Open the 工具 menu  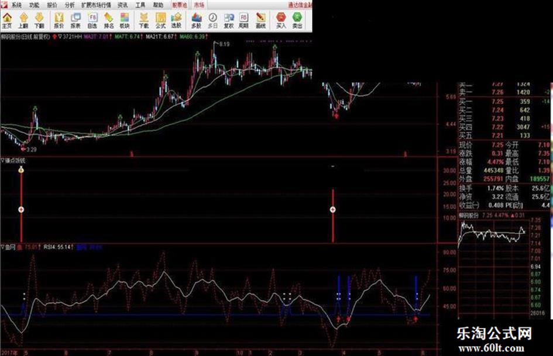pos(140,5)
